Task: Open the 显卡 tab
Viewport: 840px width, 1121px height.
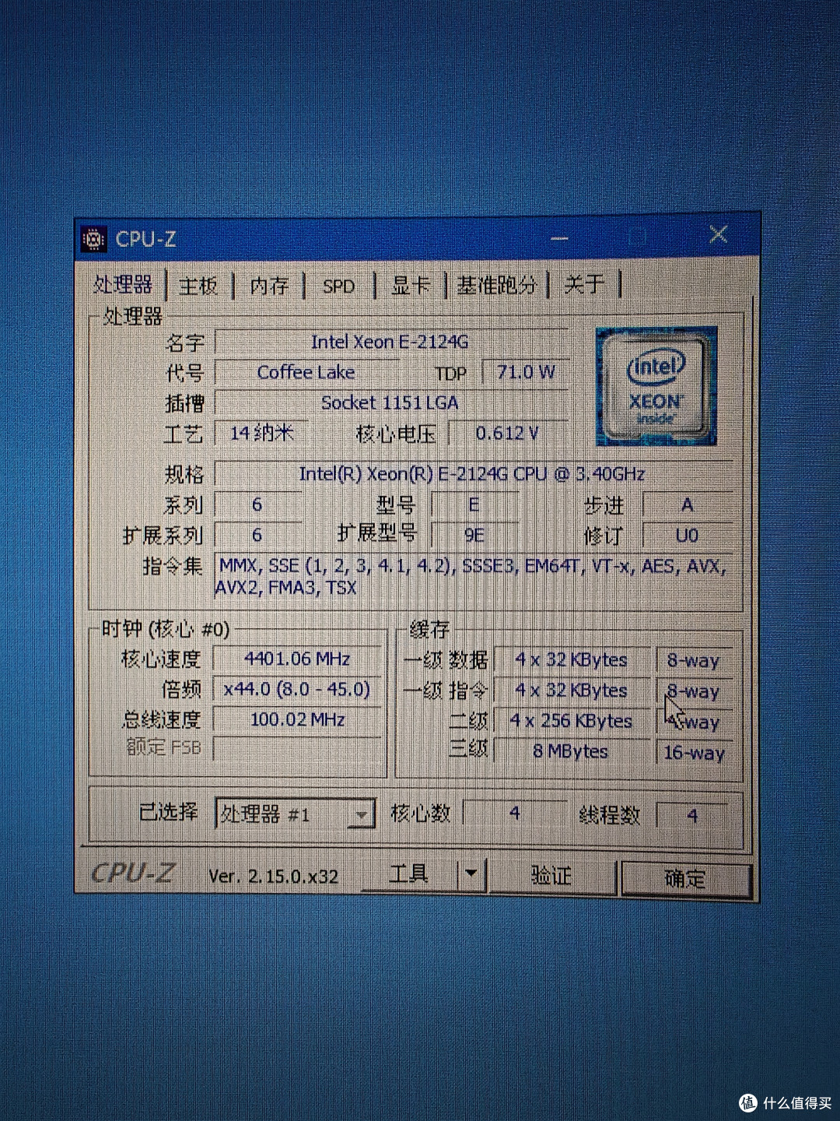Action: (410, 286)
